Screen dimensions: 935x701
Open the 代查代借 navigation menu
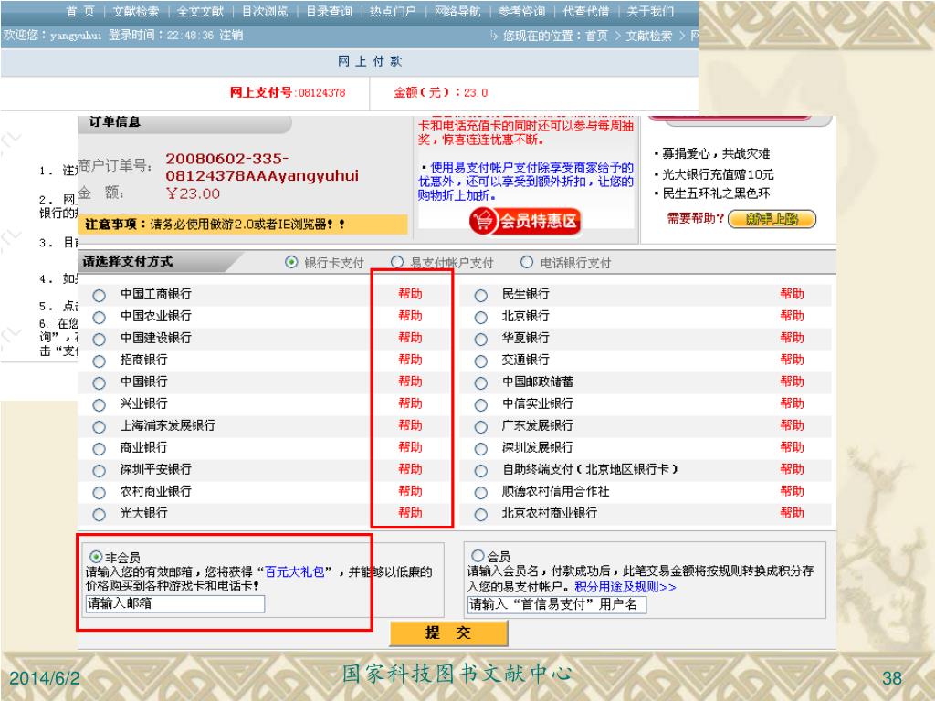click(586, 11)
